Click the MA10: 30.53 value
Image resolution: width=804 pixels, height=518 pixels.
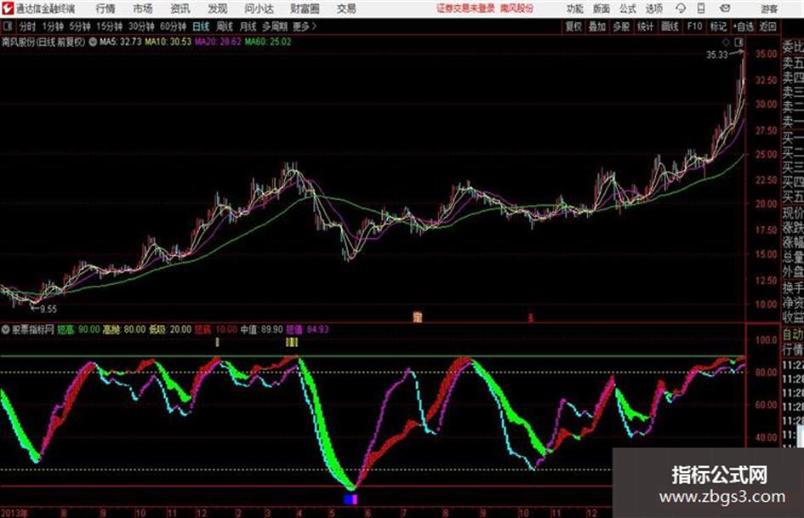[x=168, y=42]
